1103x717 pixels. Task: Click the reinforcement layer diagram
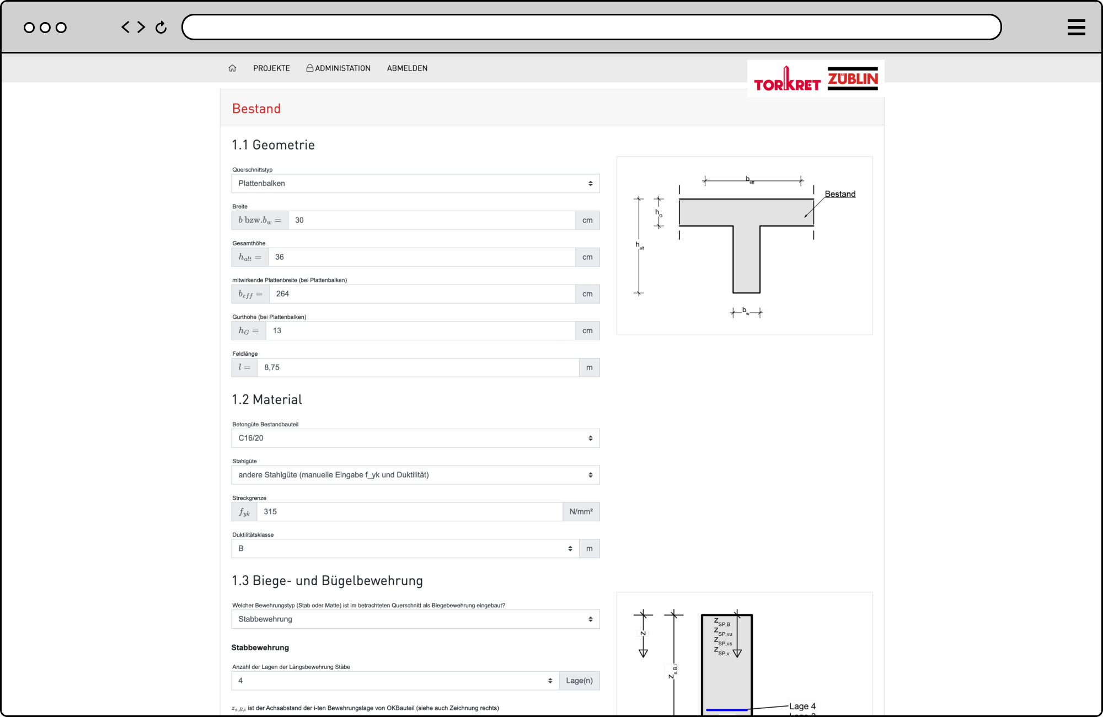745,654
